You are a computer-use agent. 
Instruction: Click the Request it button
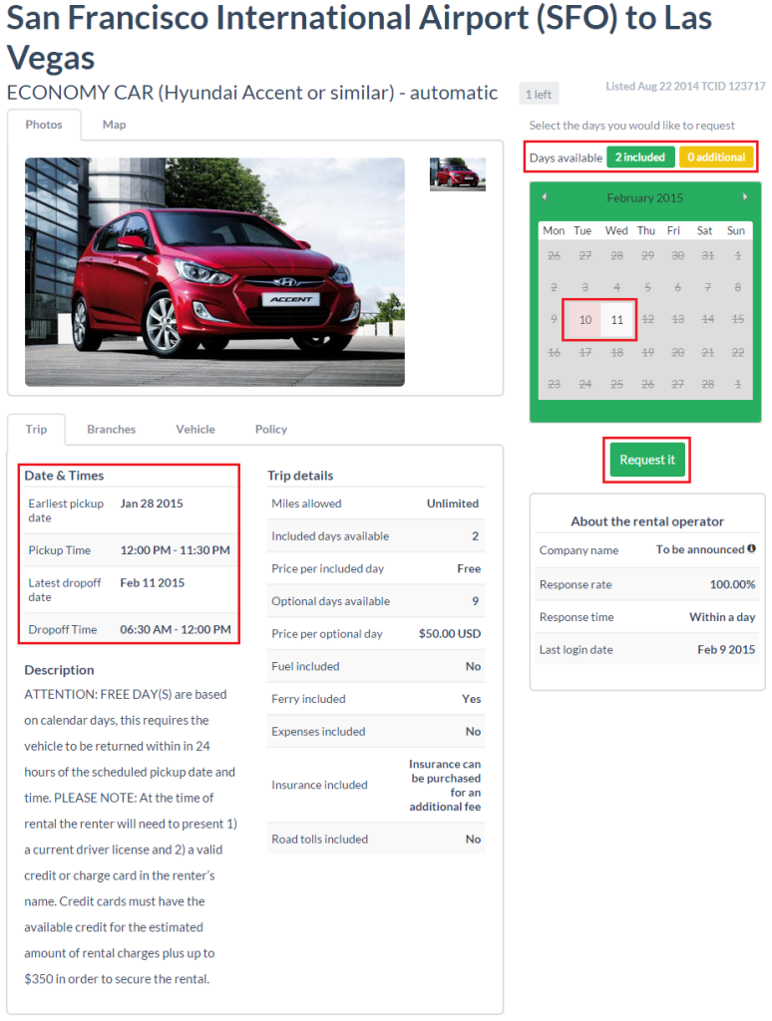(647, 460)
